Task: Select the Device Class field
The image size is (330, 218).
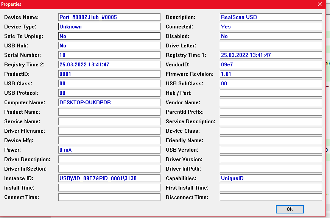Action: 271,131
